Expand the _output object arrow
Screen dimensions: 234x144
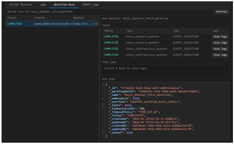[103, 133]
